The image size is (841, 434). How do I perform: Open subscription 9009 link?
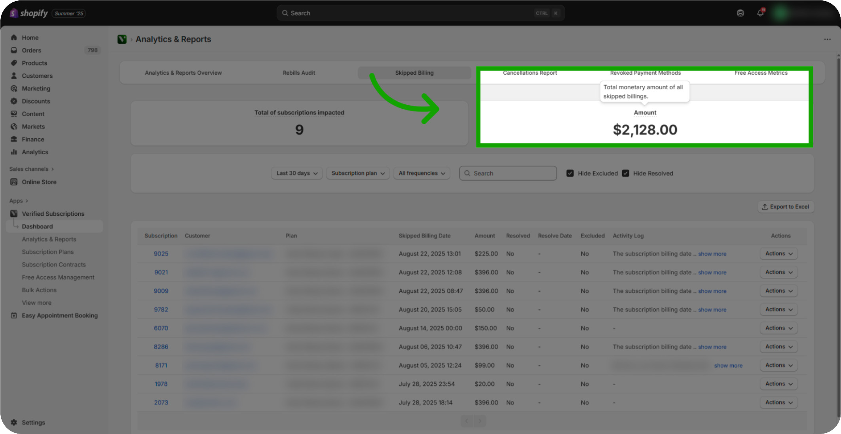pyautogui.click(x=161, y=291)
